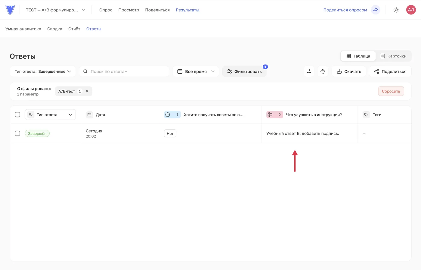Open the АЛ user avatar menu
Viewport: 421px width, 270px height.
click(411, 10)
